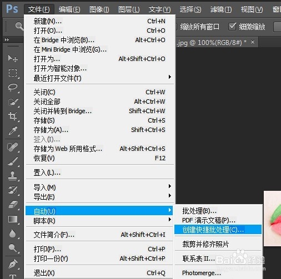
Task: Choose 打开(O)... menu item
Action: pos(99,31)
